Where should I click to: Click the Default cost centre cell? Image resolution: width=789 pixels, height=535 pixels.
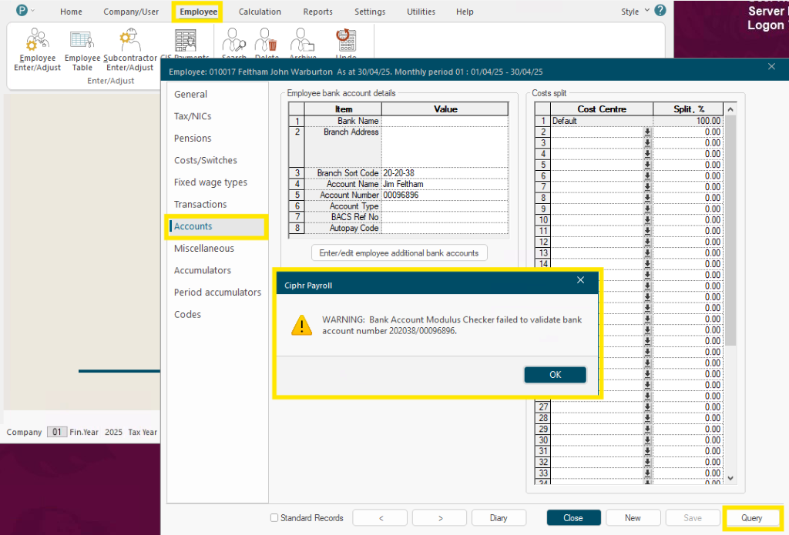[x=602, y=121]
